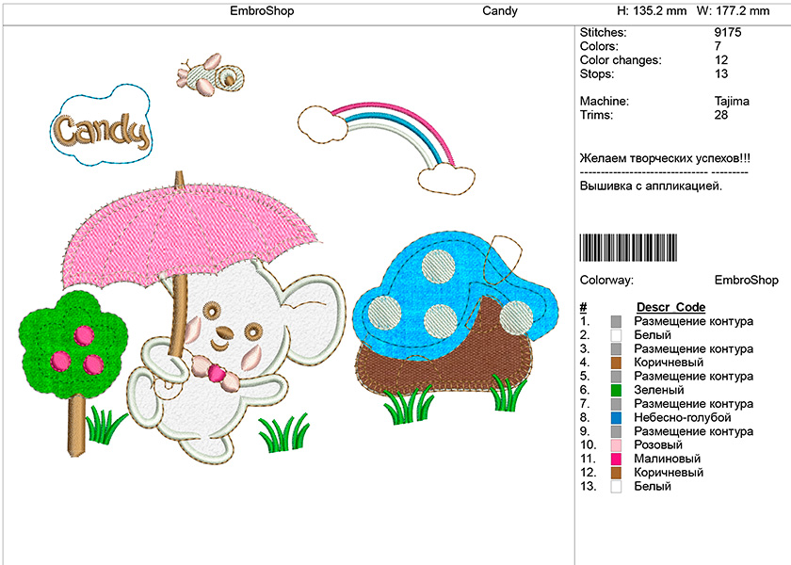
Task: Click the Candy cloud lettering in the design
Action: click(100, 127)
